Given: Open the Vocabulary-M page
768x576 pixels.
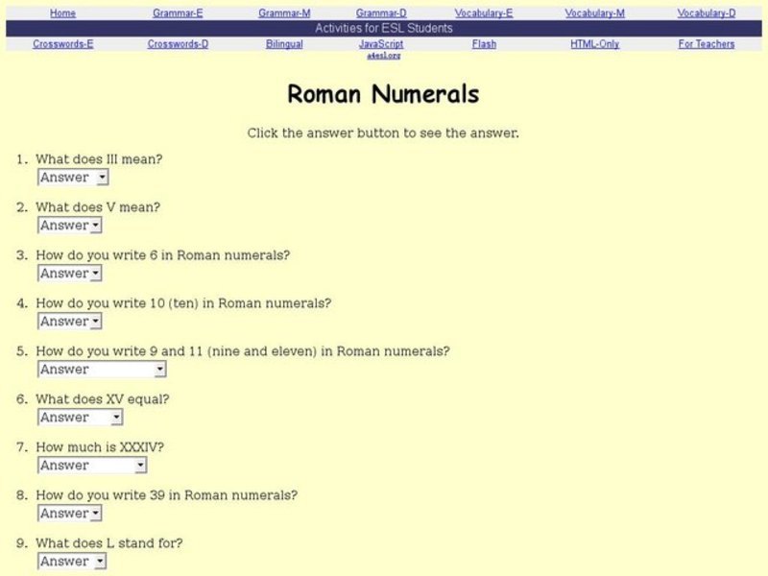Looking at the screenshot, I should point(596,12).
